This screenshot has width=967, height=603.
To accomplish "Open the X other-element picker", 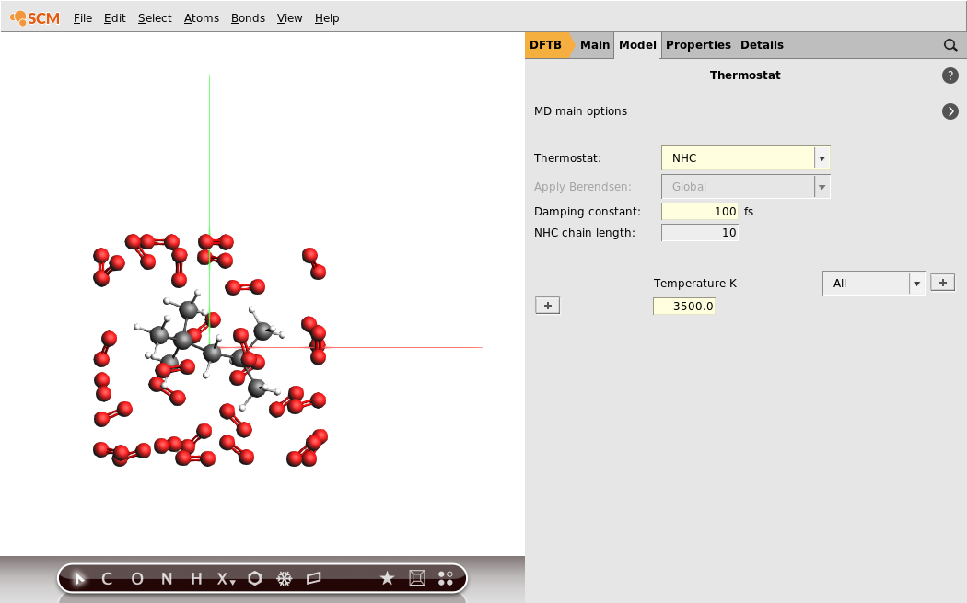I will 226,578.
